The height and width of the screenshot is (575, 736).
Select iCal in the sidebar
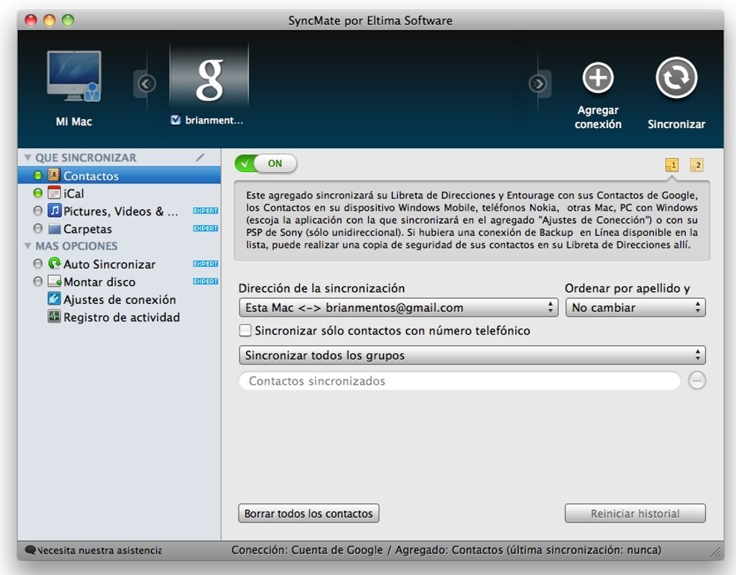pos(119,193)
